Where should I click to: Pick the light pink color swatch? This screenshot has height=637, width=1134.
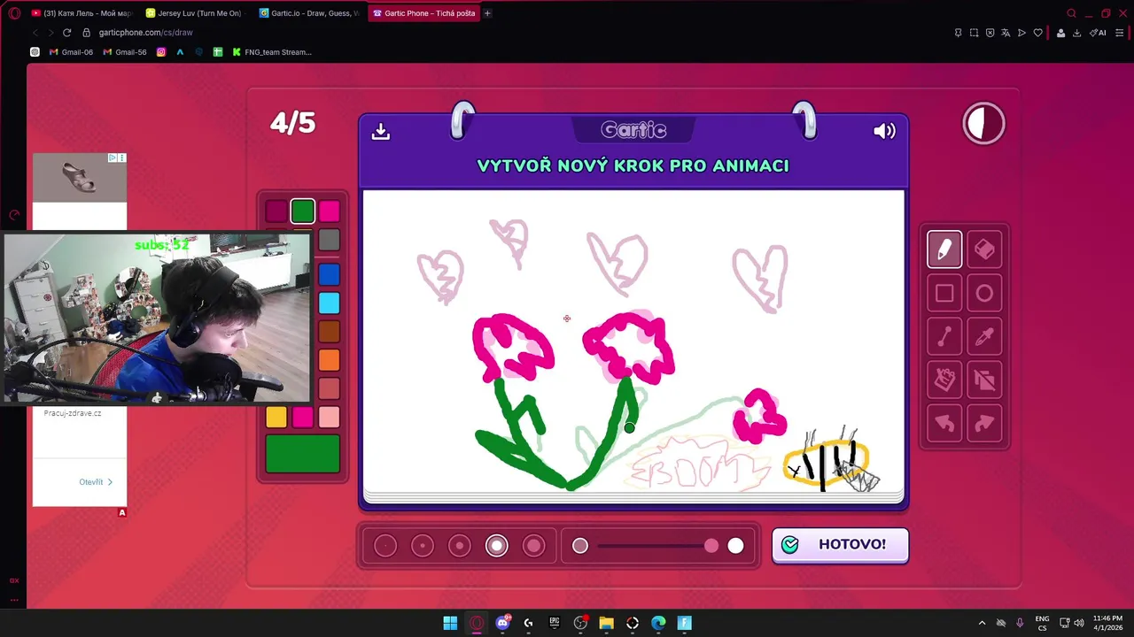click(x=330, y=417)
